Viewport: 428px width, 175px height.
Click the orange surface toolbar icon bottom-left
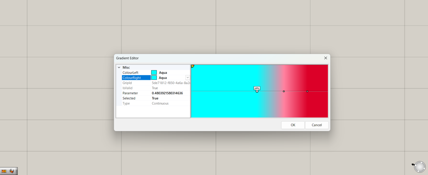[x=4, y=171]
